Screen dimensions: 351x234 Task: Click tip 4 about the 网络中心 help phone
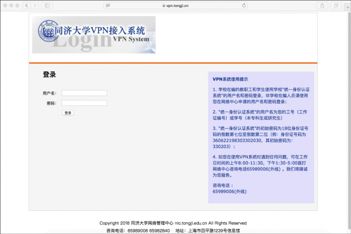coord(260,166)
